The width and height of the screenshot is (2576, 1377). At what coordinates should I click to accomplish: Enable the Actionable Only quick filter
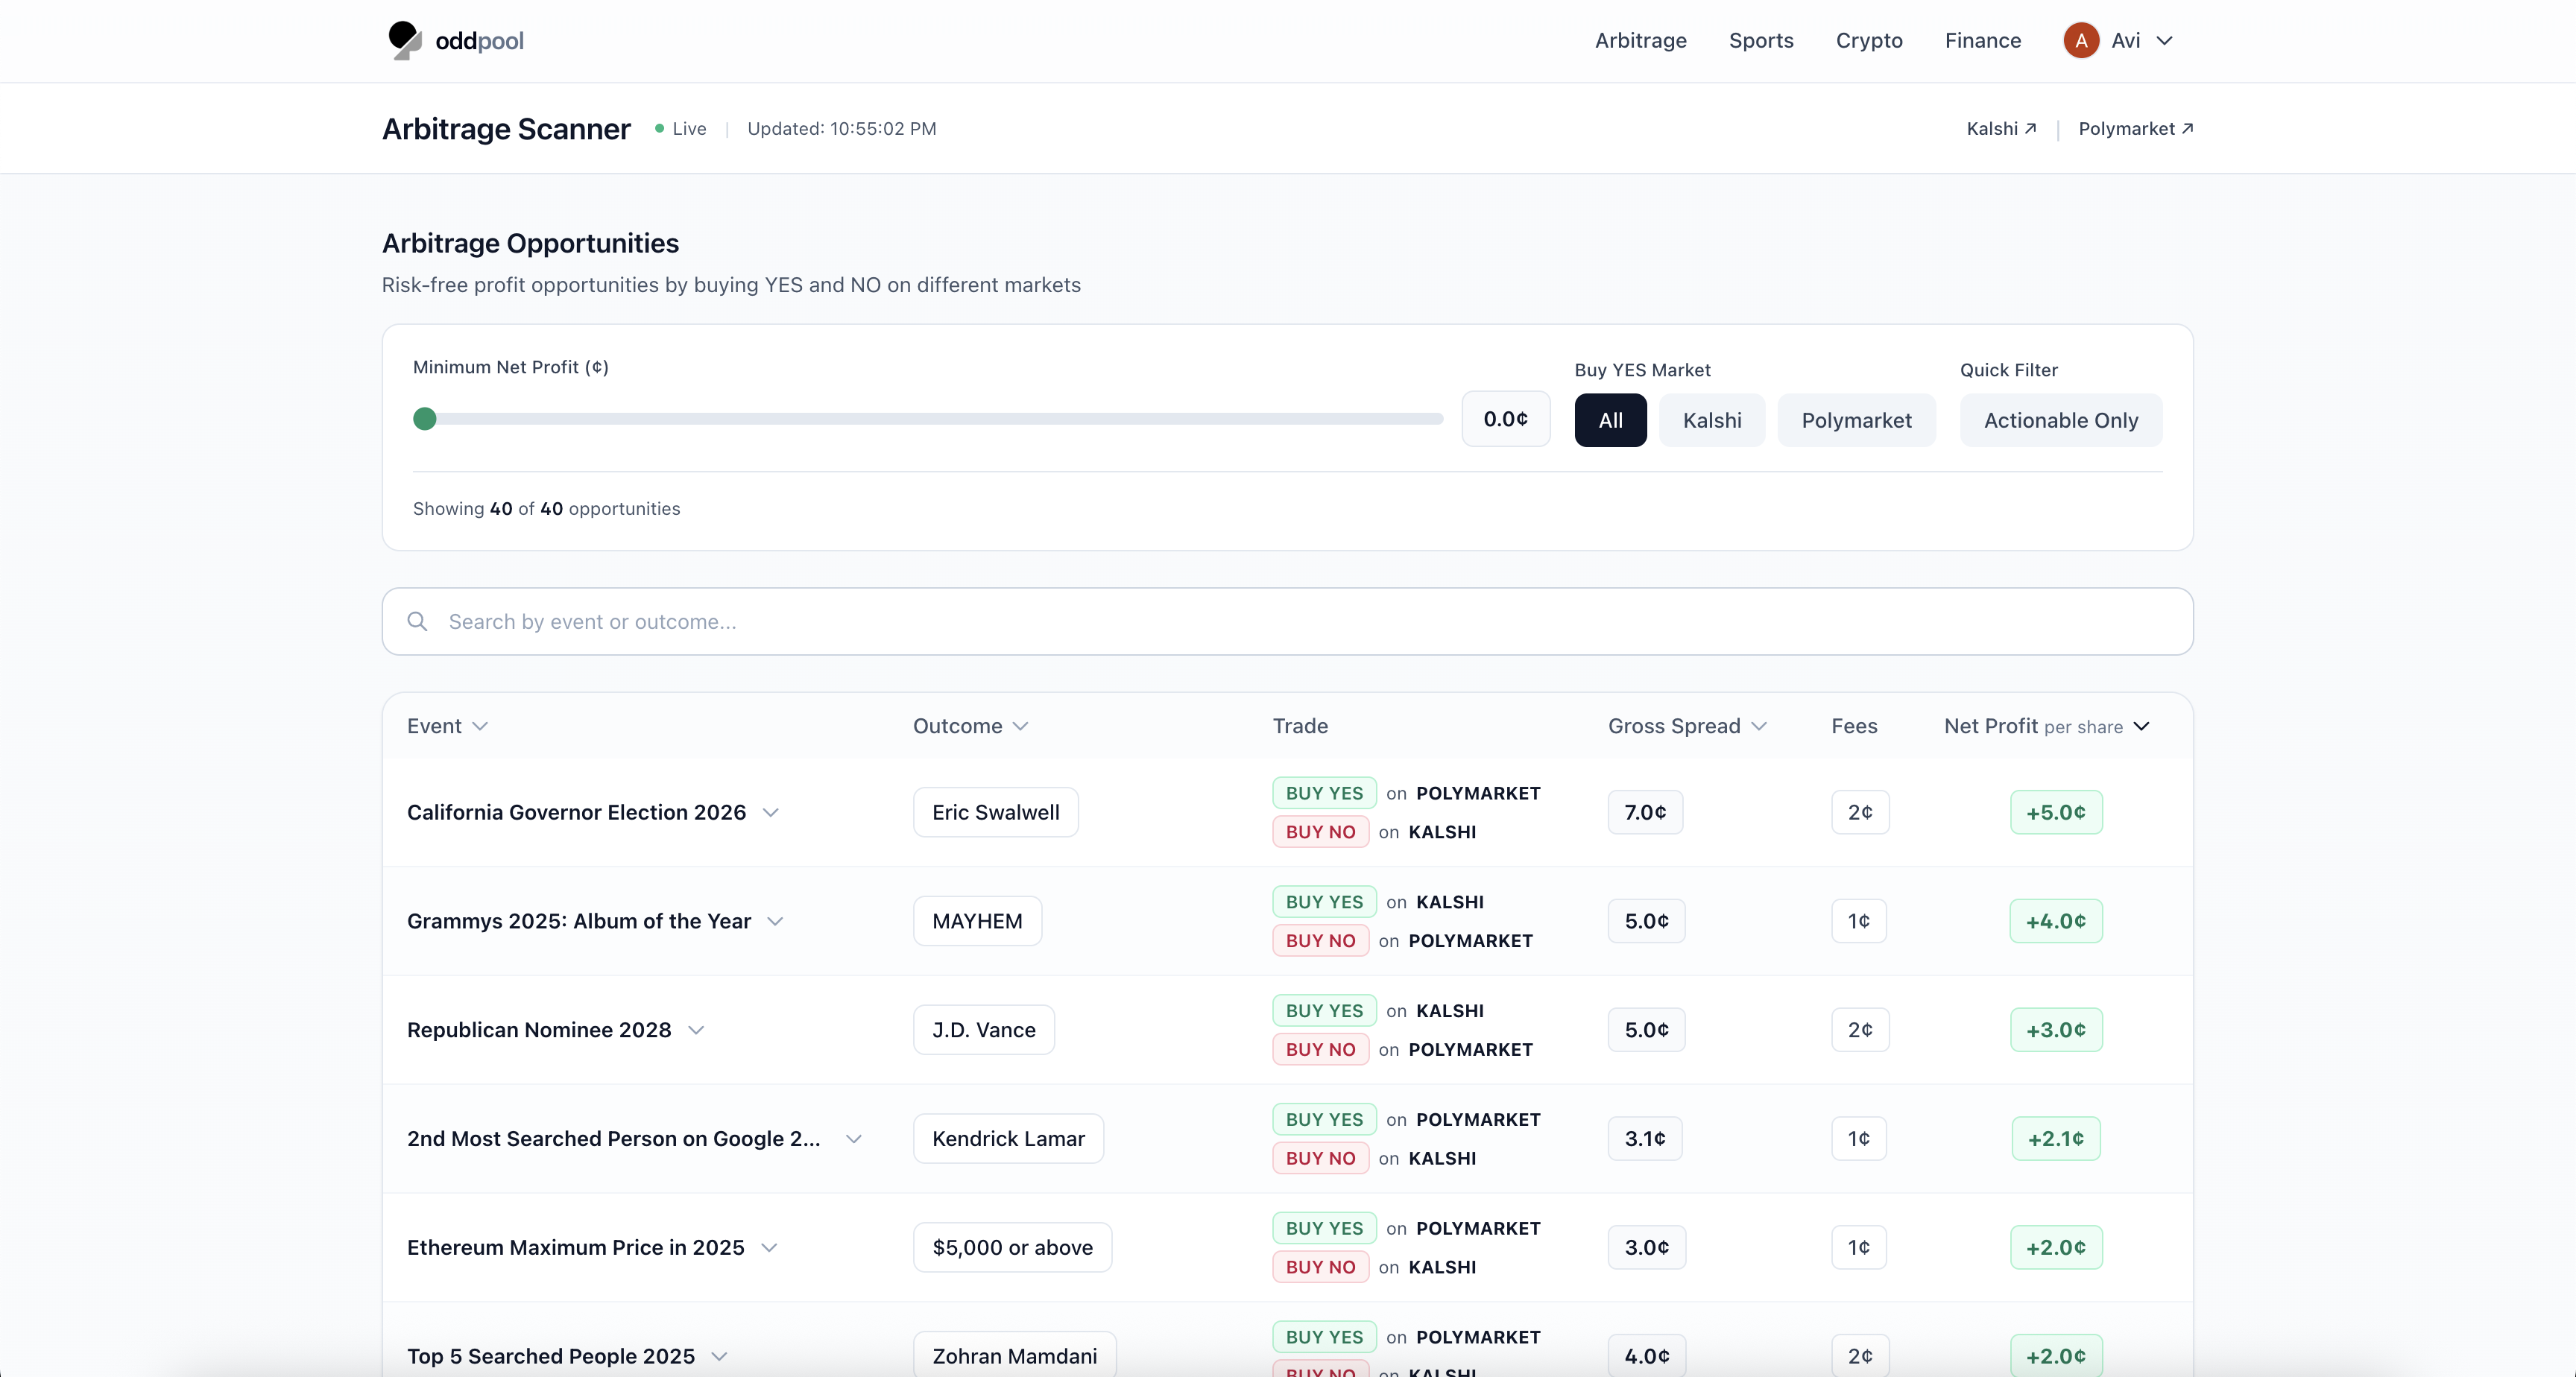[x=2060, y=420]
